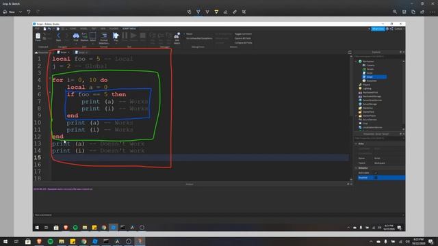This screenshot has width=438, height=246.
Task: Select the ballpoint pen tool in Snip & Sketch
Action: 198,12
